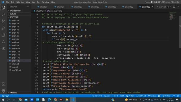The image size is (181, 102).
Task: Click the code minimap preview
Action: [173, 16]
